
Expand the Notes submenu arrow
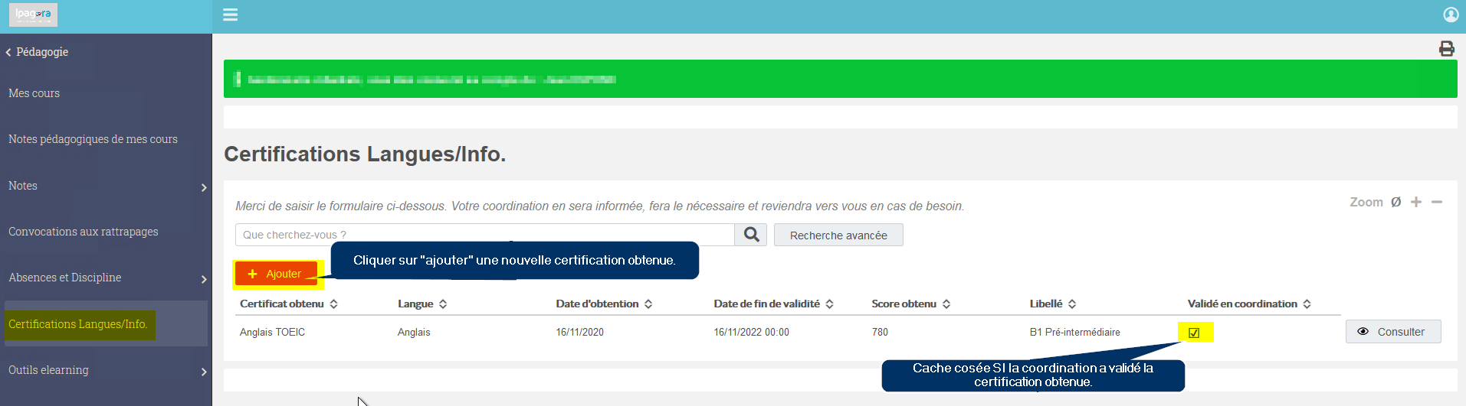click(x=204, y=187)
